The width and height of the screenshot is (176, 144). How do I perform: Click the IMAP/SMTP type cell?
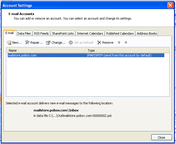pos(119,55)
